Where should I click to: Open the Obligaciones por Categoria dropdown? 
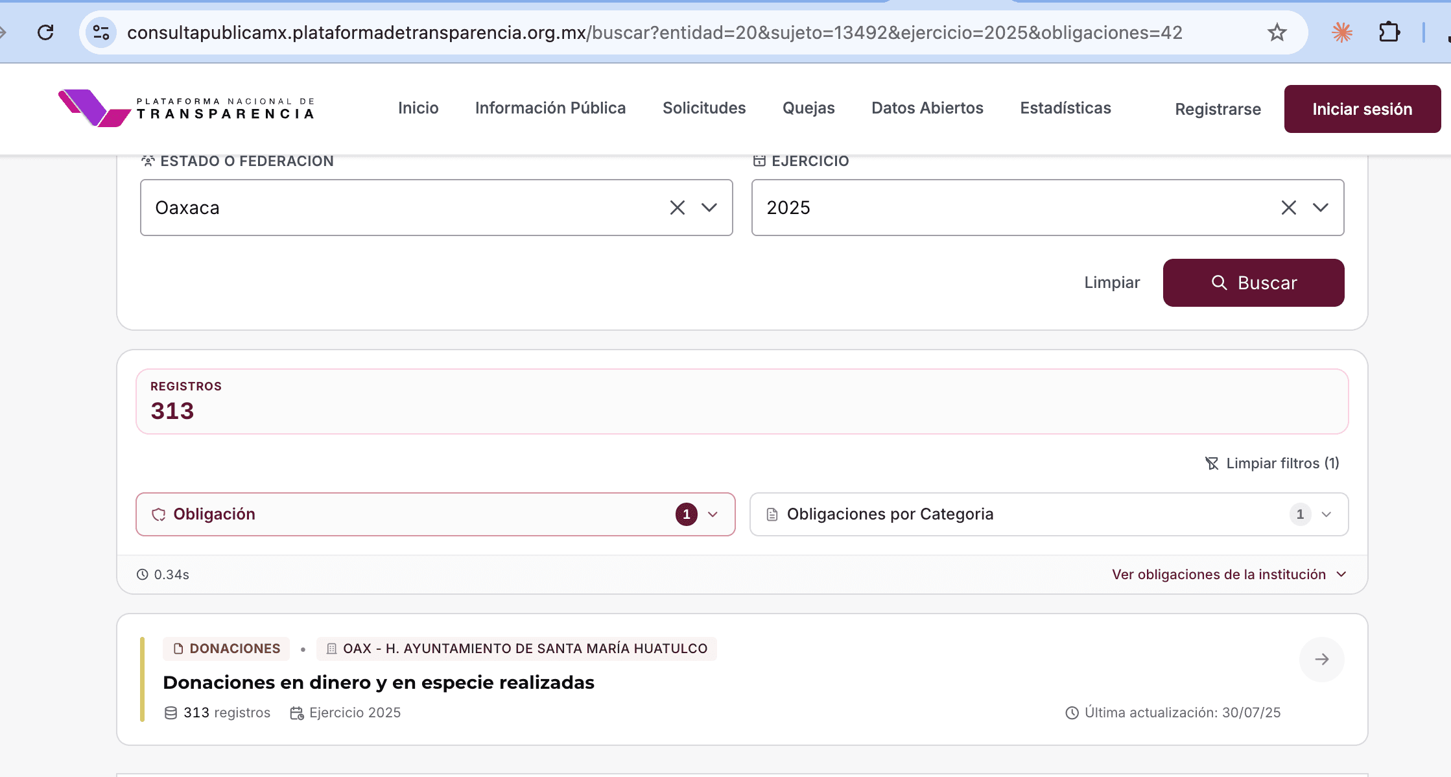(1049, 514)
